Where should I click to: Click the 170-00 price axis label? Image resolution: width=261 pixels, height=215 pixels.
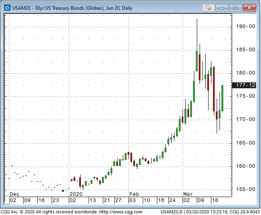246,119
